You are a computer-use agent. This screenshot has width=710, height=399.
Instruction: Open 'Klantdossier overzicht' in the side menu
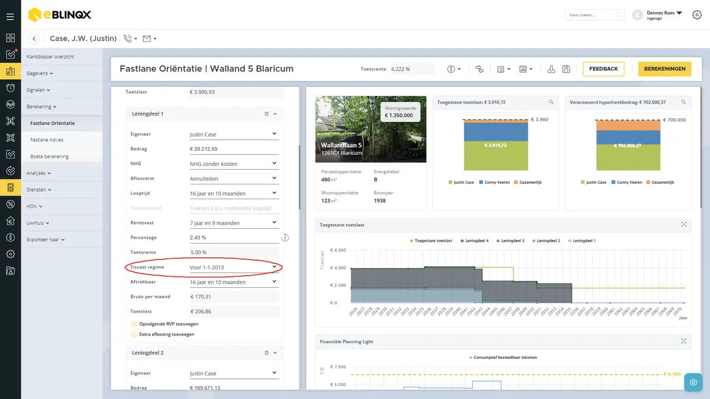50,57
